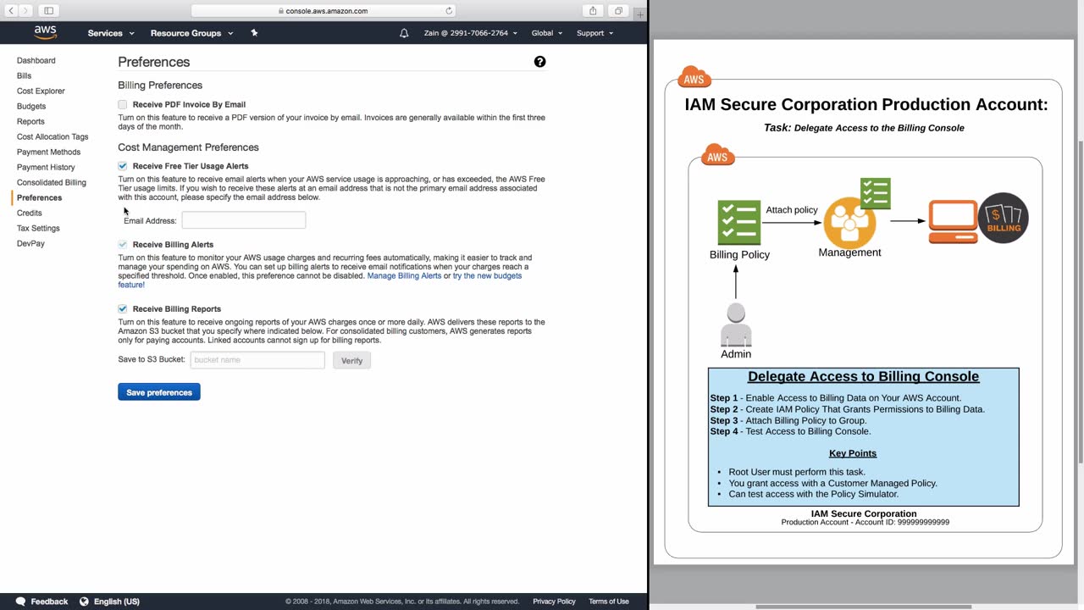This screenshot has width=1084, height=610.
Task: Click the Delegate Access to Billing Console heading
Action: (863, 376)
